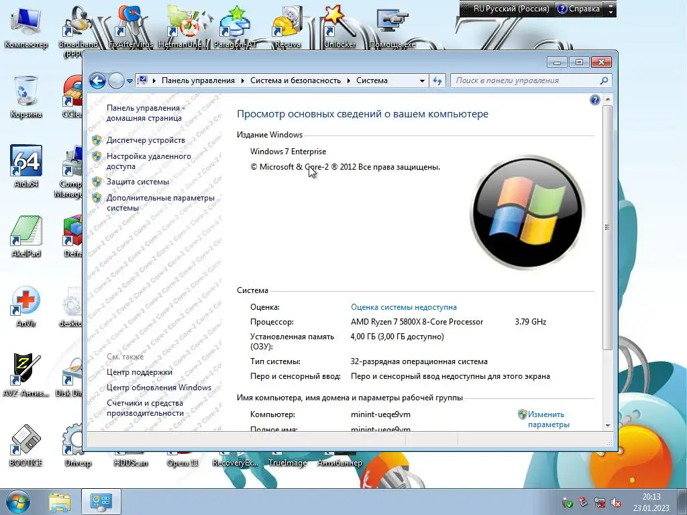Select Панель управления breadcrumb segment
Viewport: 687px width, 515px height.
(x=198, y=80)
